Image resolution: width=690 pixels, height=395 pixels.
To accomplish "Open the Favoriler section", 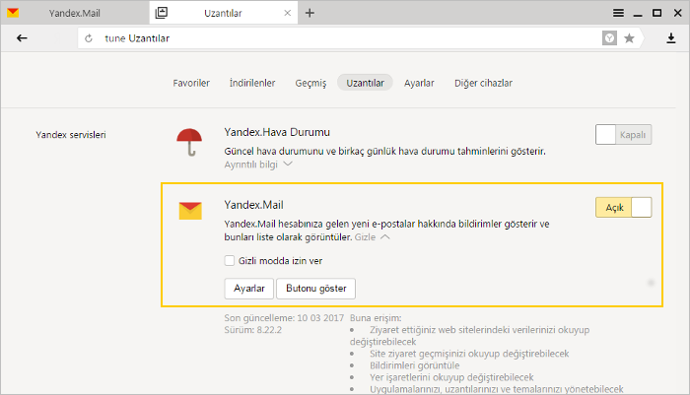I will (191, 83).
